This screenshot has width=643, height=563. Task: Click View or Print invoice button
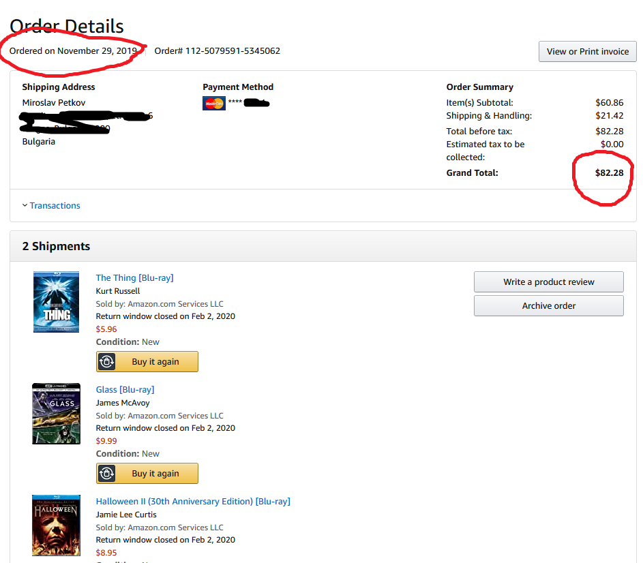(587, 52)
